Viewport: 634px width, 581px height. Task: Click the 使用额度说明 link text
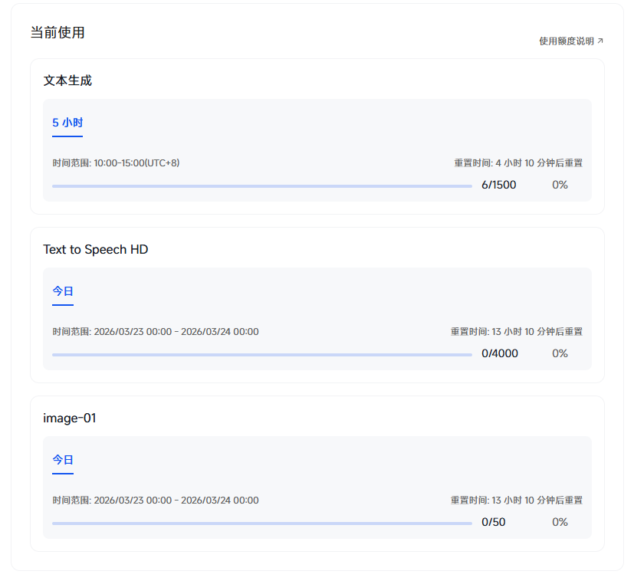coord(566,41)
